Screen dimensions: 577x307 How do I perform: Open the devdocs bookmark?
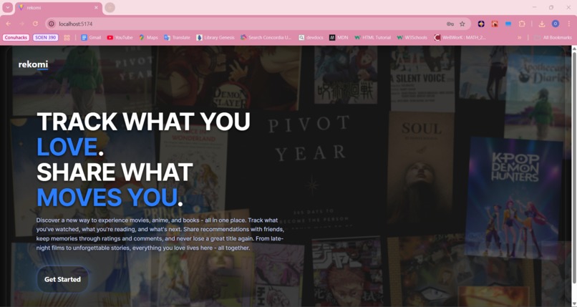click(x=311, y=37)
